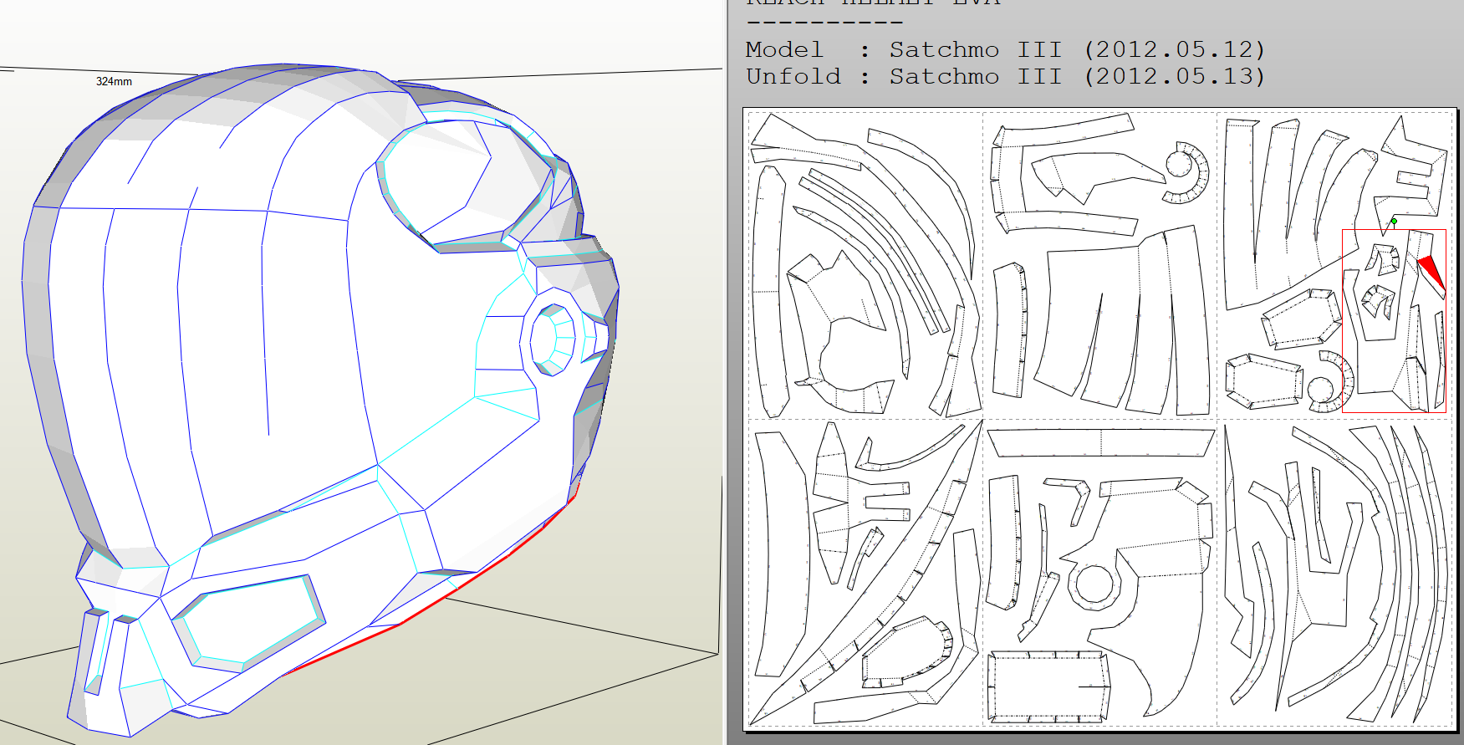Click the green rotation handle on selected part
Viewport: 1464px width, 745px height.
pyautogui.click(x=1394, y=221)
